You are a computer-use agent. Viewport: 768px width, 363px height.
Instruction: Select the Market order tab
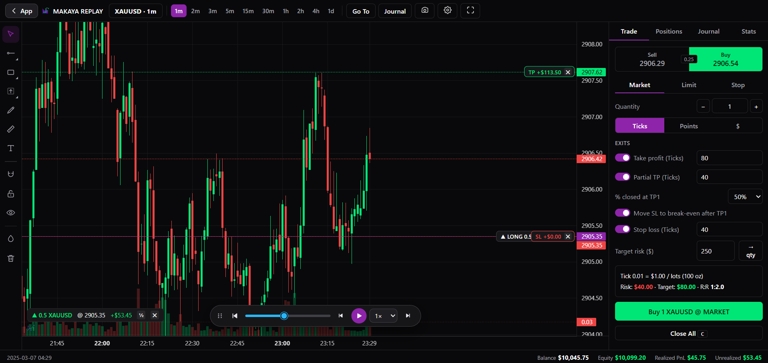(x=639, y=85)
